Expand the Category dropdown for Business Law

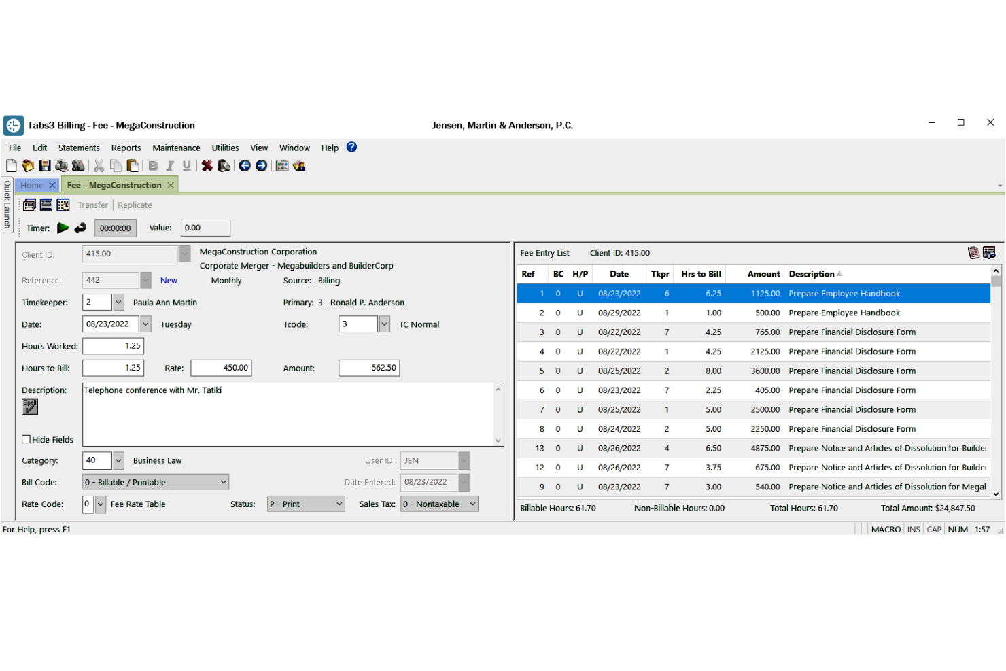click(117, 460)
